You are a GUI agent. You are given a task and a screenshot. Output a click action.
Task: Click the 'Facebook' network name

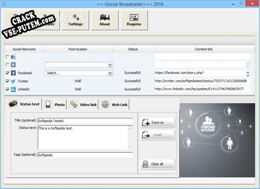coord(25,73)
